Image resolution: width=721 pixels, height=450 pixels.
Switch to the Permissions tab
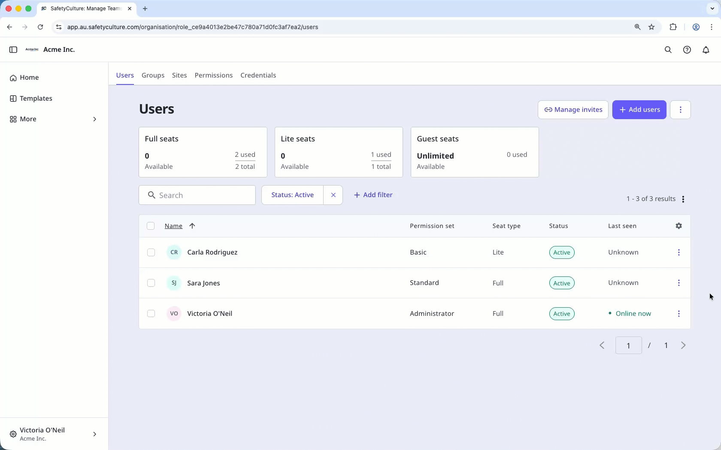pos(214,75)
